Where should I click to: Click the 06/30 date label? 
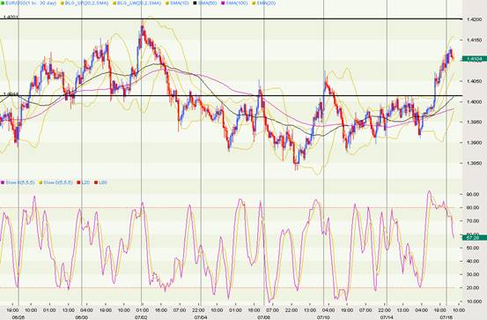click(x=81, y=317)
